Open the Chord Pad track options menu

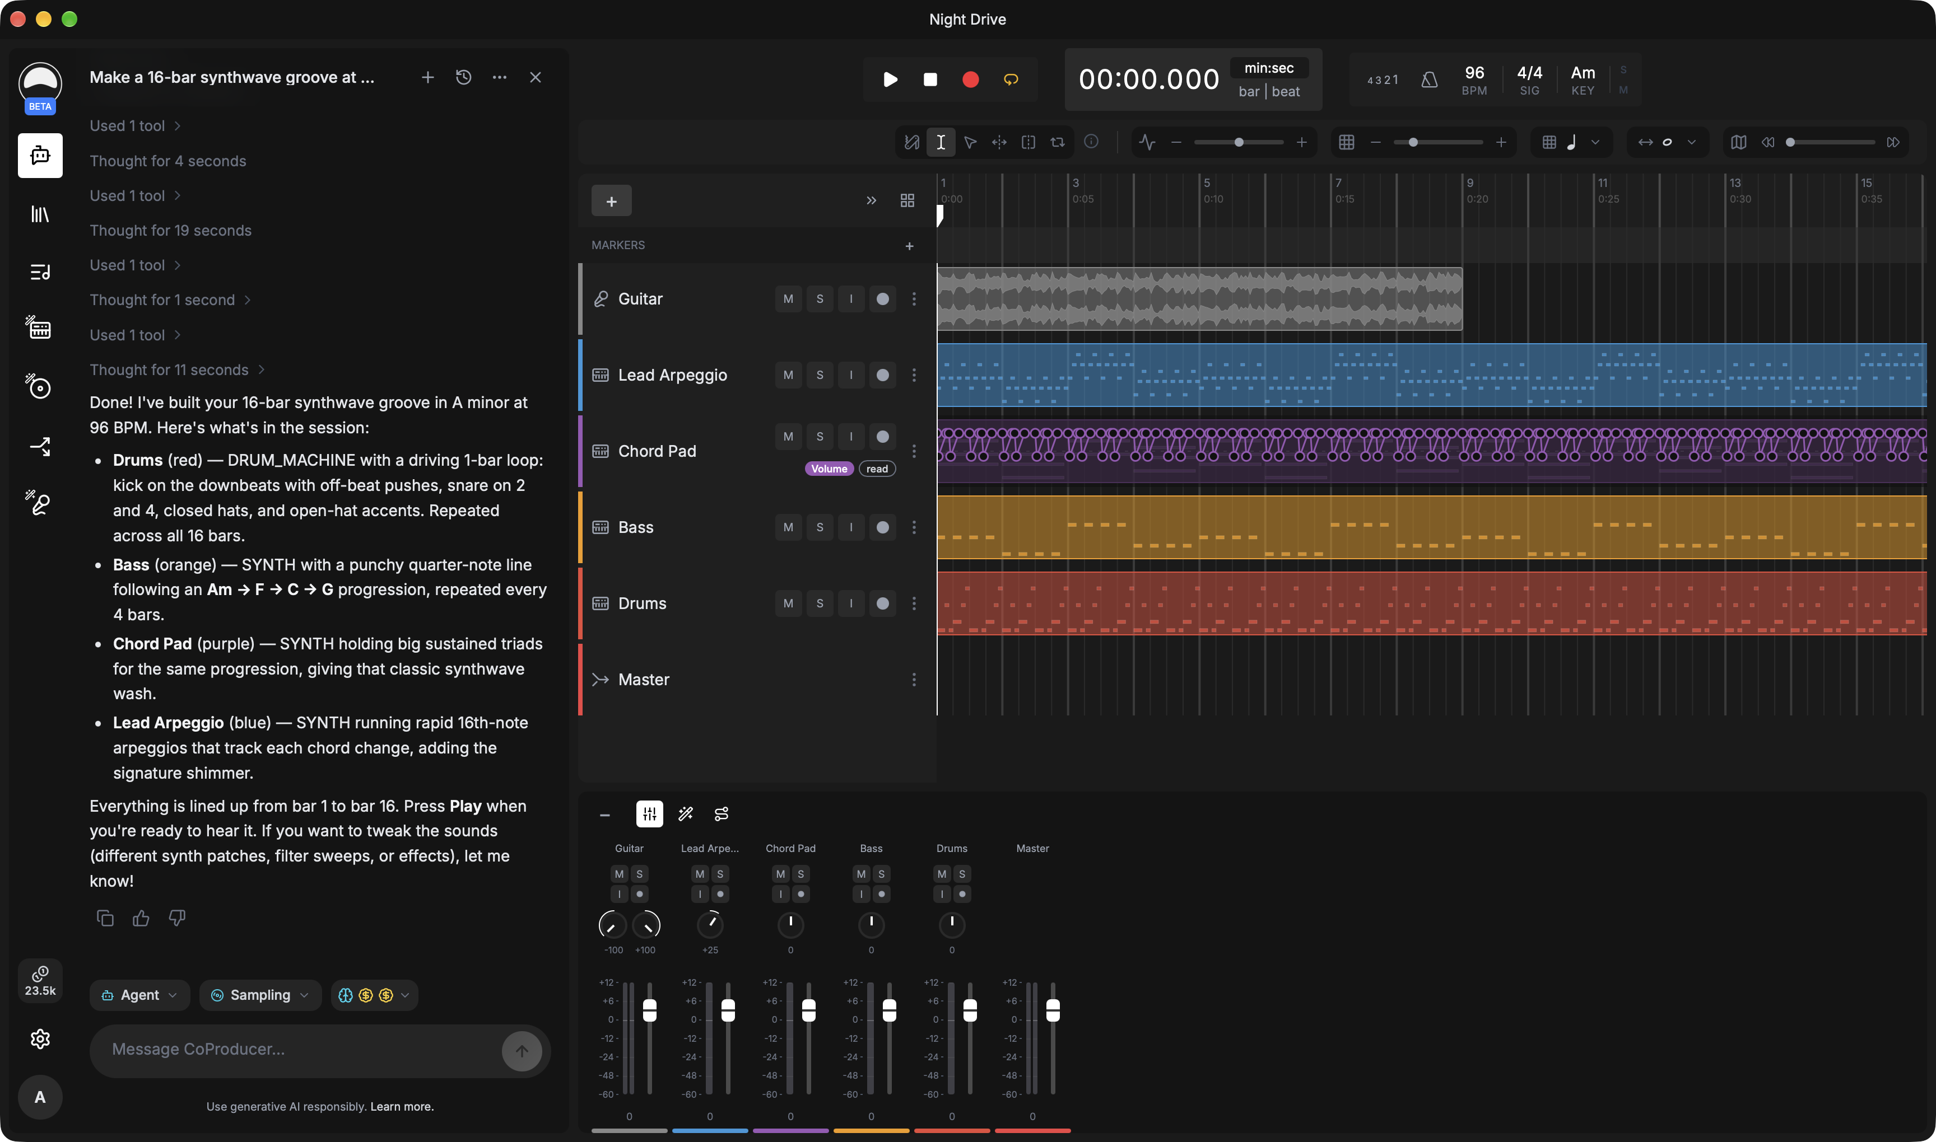click(914, 451)
